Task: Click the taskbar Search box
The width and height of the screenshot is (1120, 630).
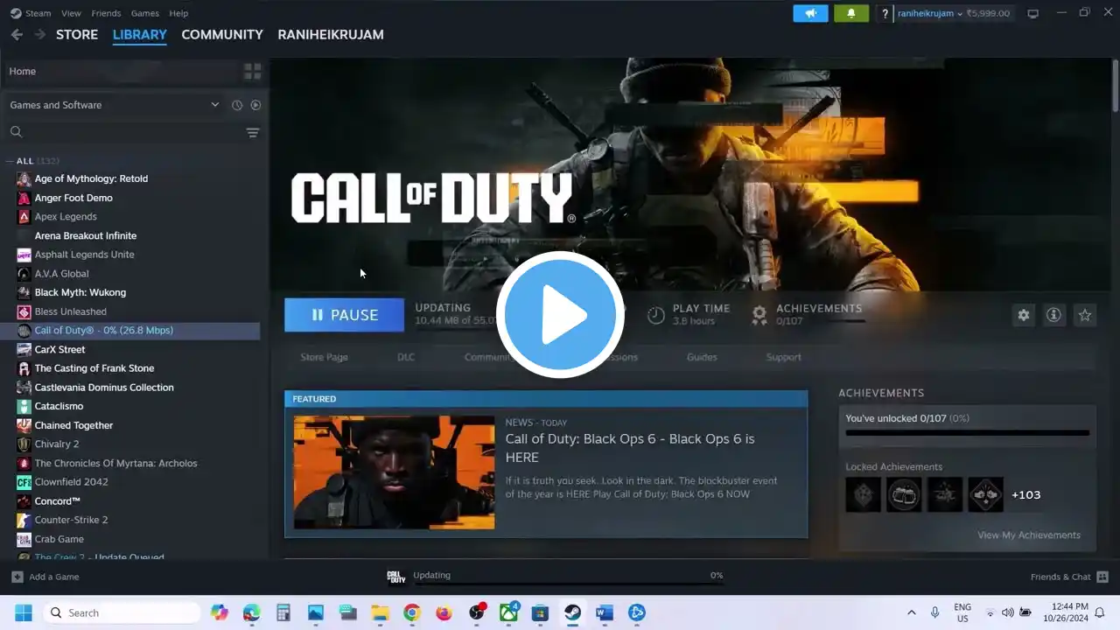Action: click(x=122, y=612)
